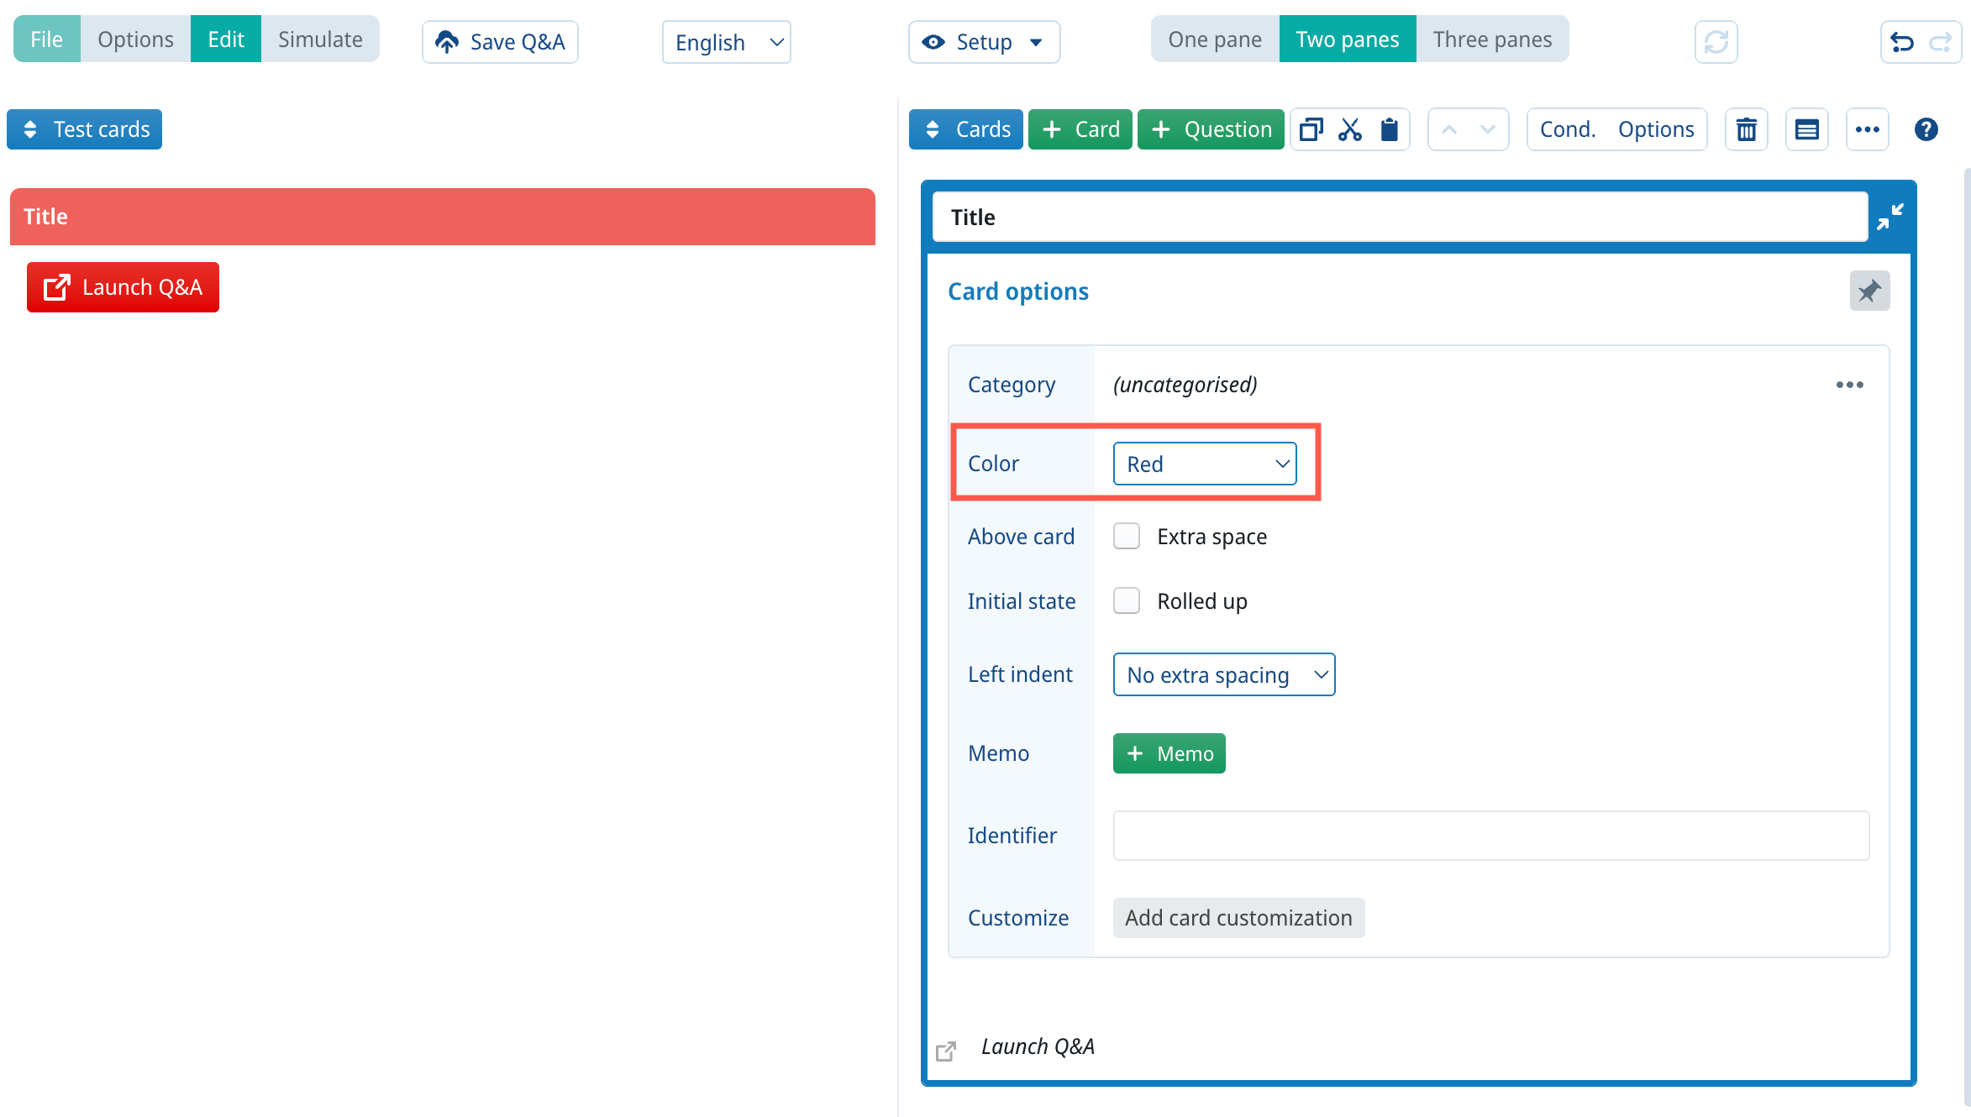Switch to Three panes view
1971x1117 pixels.
[1492, 39]
